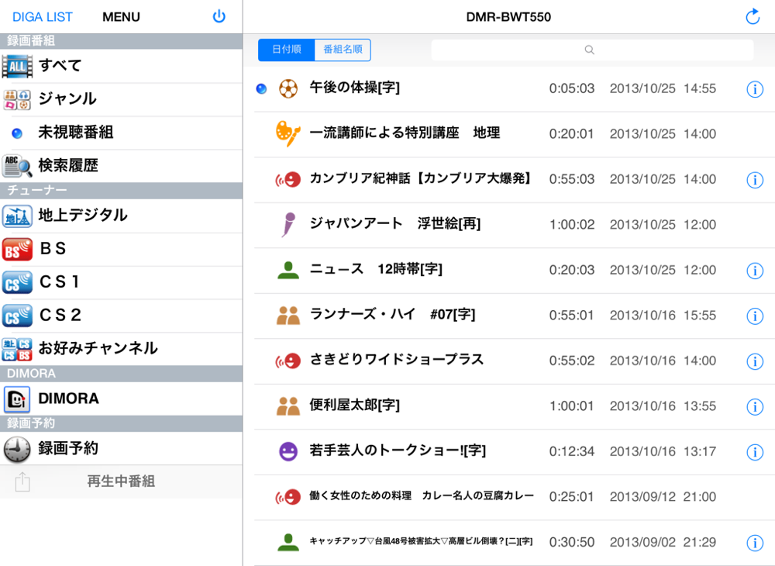
Task: Launch the DIMORA face icon
Action: click(x=17, y=399)
